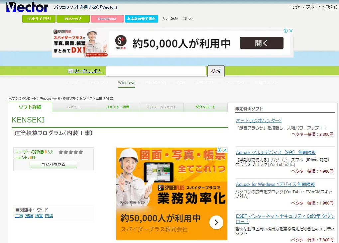Click the five-star user rating icons
This screenshot has width=339, height=243.
[x=71, y=152]
